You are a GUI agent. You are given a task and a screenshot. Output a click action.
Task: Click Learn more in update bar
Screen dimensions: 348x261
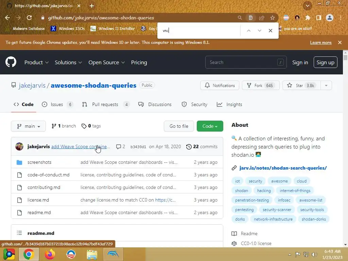pyautogui.click(x=321, y=42)
